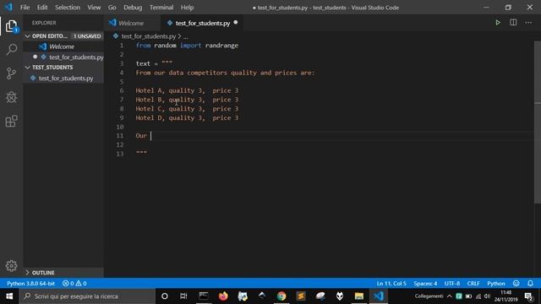Open test_for_students.py under TEST_STUDENTS
The height and width of the screenshot is (304, 541).
coord(63,79)
